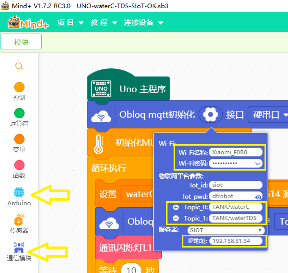Click the cloud icon on the lower Obloq block
This screenshot has height=273, width=288.
point(109,224)
